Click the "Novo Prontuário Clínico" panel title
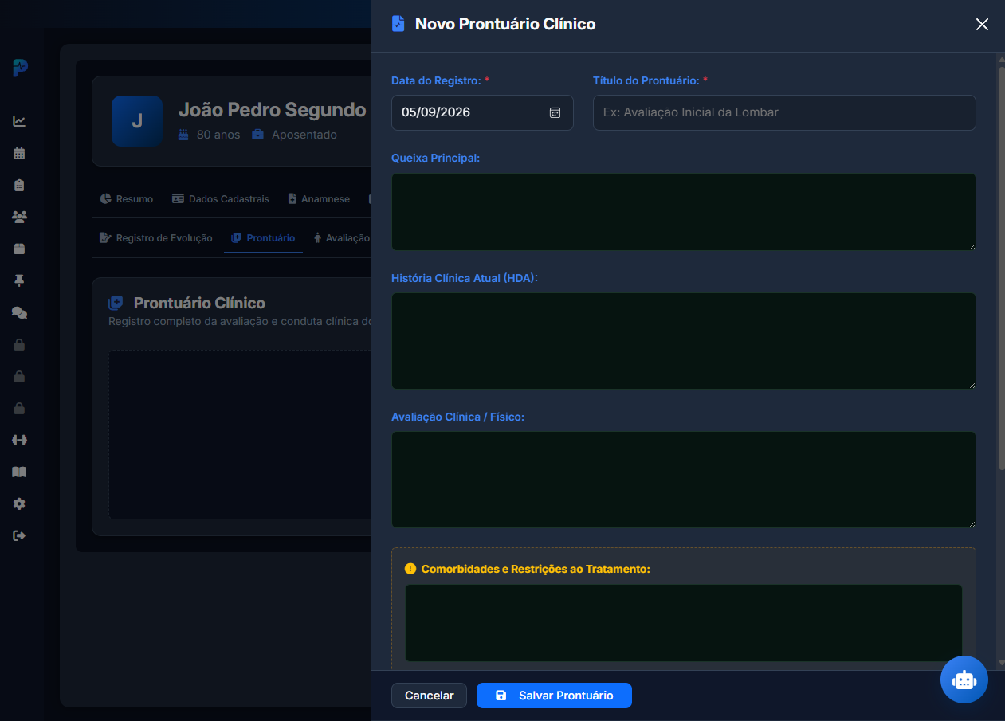The width and height of the screenshot is (1005, 721). (505, 24)
